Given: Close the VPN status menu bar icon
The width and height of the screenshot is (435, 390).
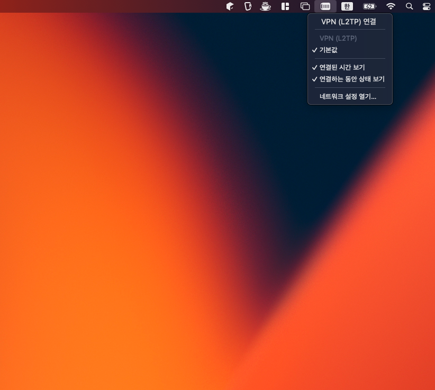Looking at the screenshot, I should (325, 6).
